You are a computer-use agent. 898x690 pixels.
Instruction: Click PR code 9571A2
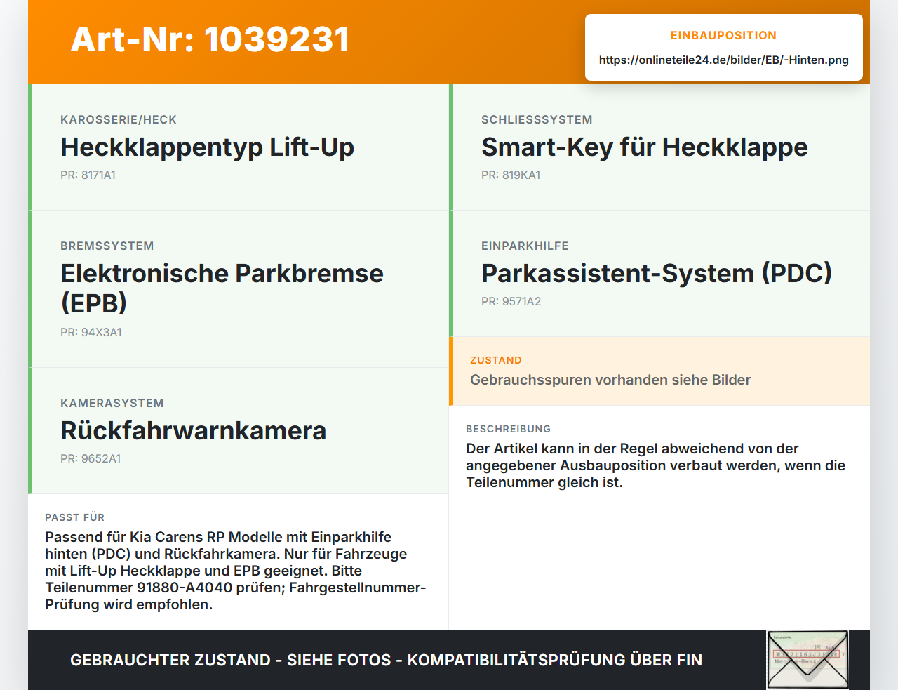(x=511, y=301)
